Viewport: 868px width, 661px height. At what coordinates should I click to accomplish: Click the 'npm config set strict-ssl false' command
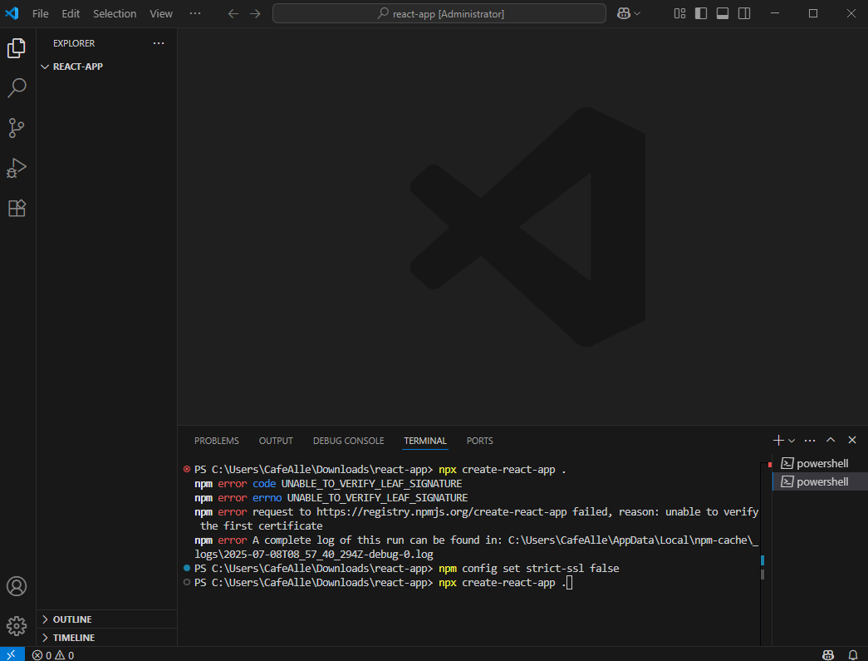(528, 569)
